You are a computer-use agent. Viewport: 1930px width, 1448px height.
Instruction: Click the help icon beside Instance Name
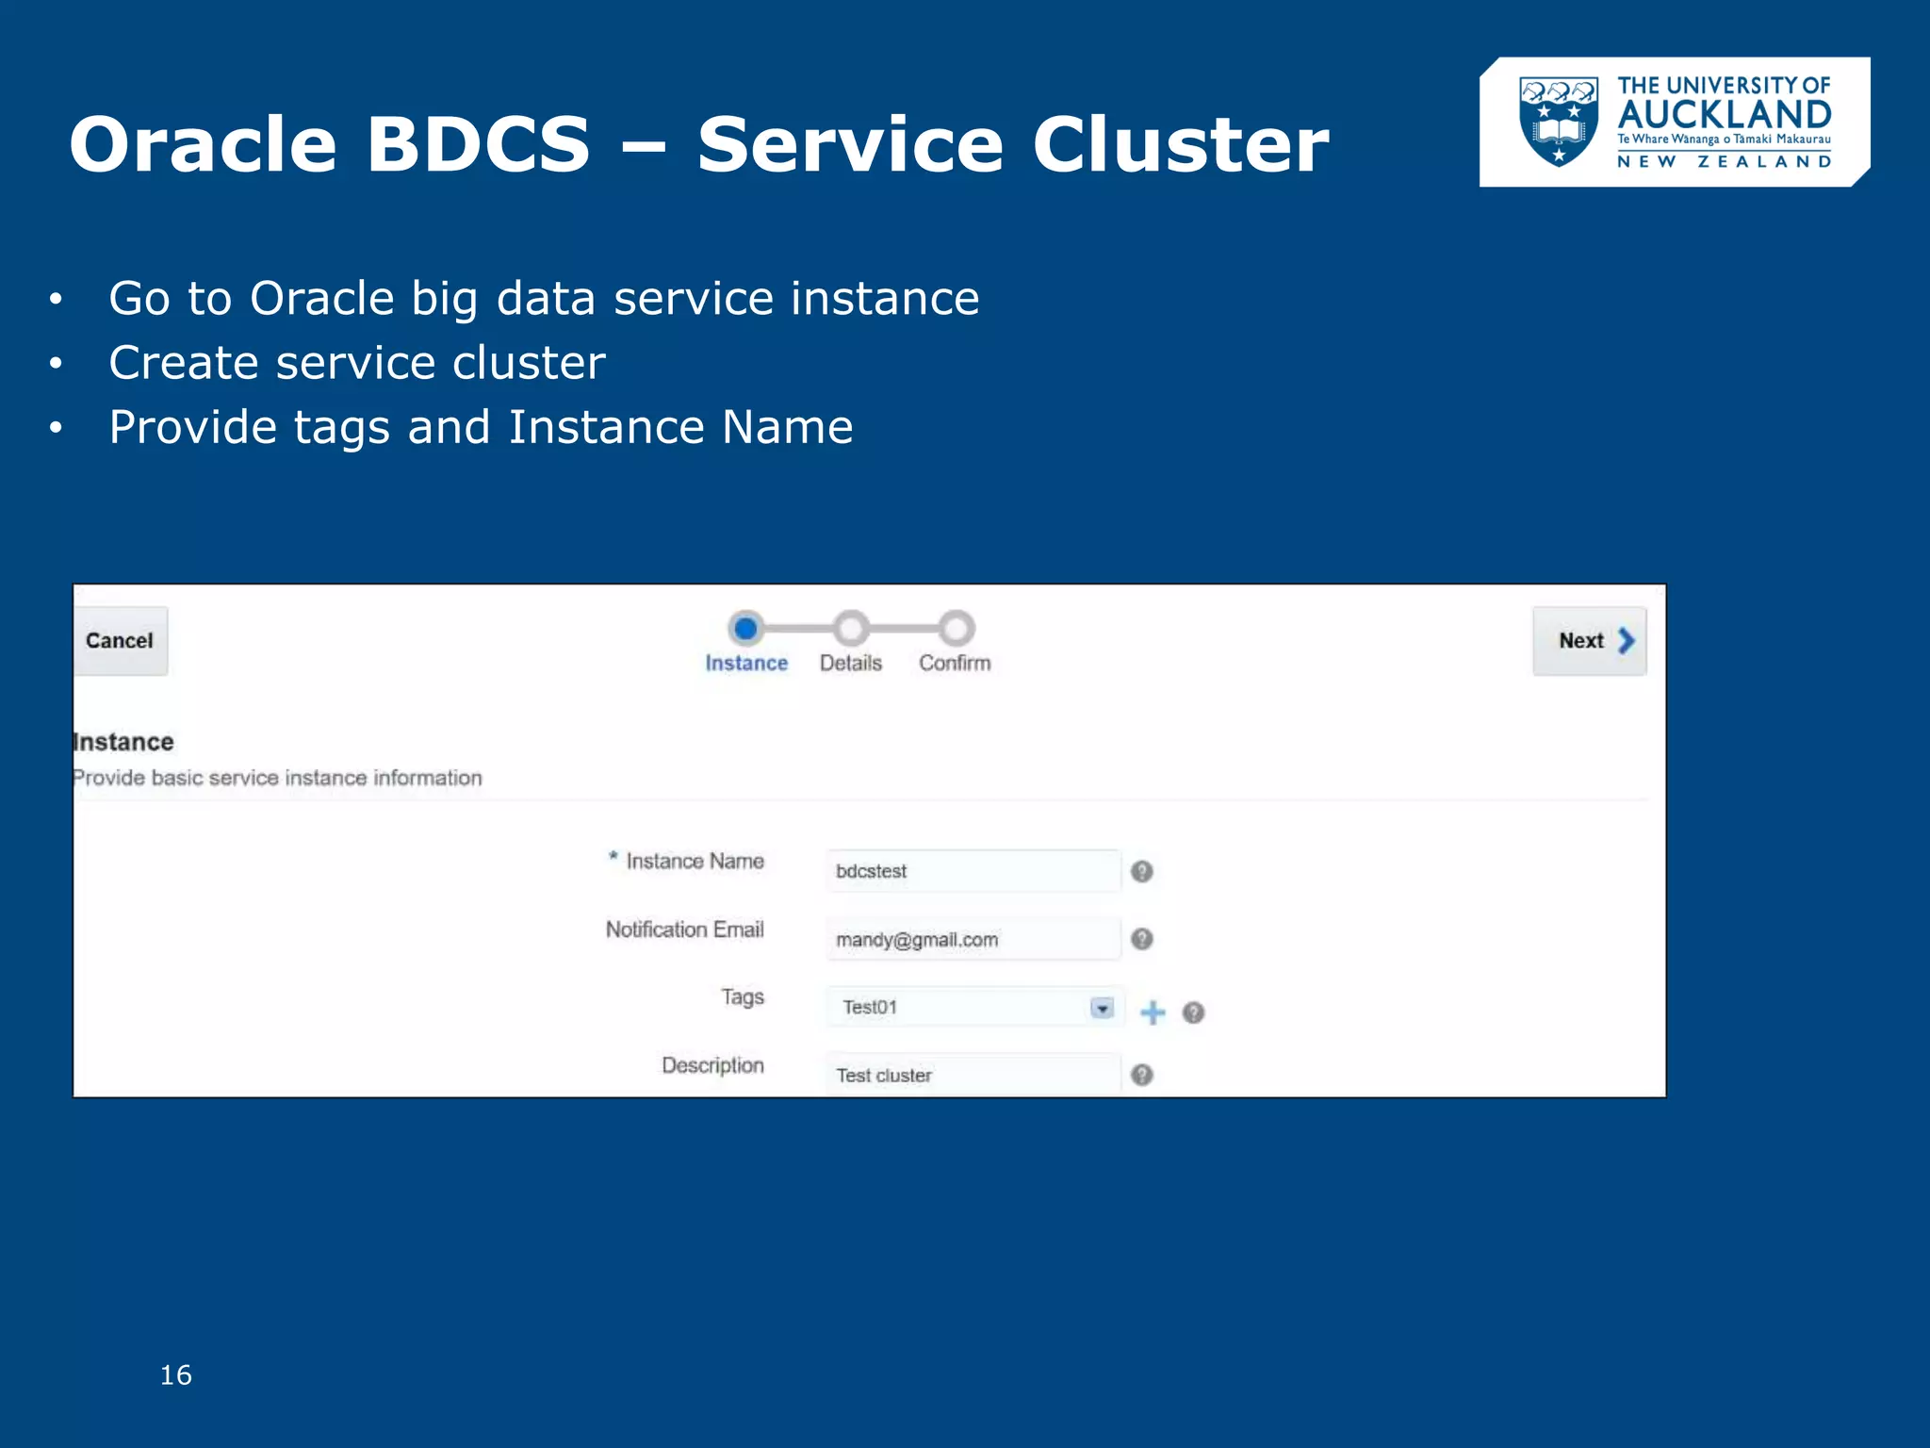(1141, 871)
